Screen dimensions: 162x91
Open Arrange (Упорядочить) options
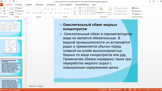click(101, 11)
